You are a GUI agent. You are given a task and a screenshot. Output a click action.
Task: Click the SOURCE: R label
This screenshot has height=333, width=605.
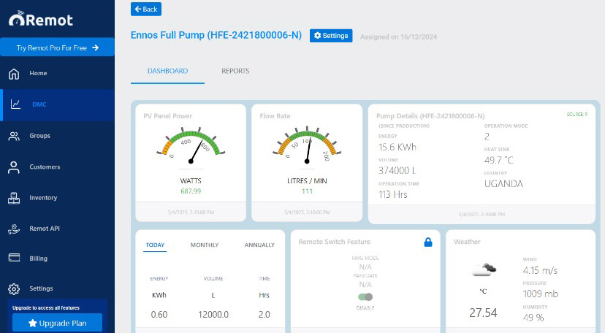coord(577,115)
